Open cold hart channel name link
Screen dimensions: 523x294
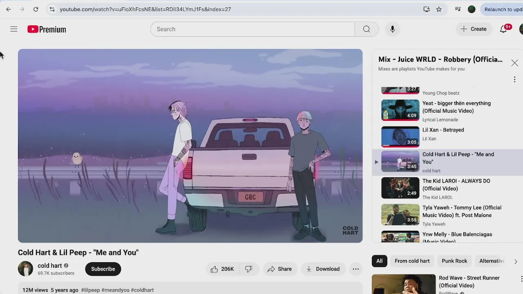(49, 265)
